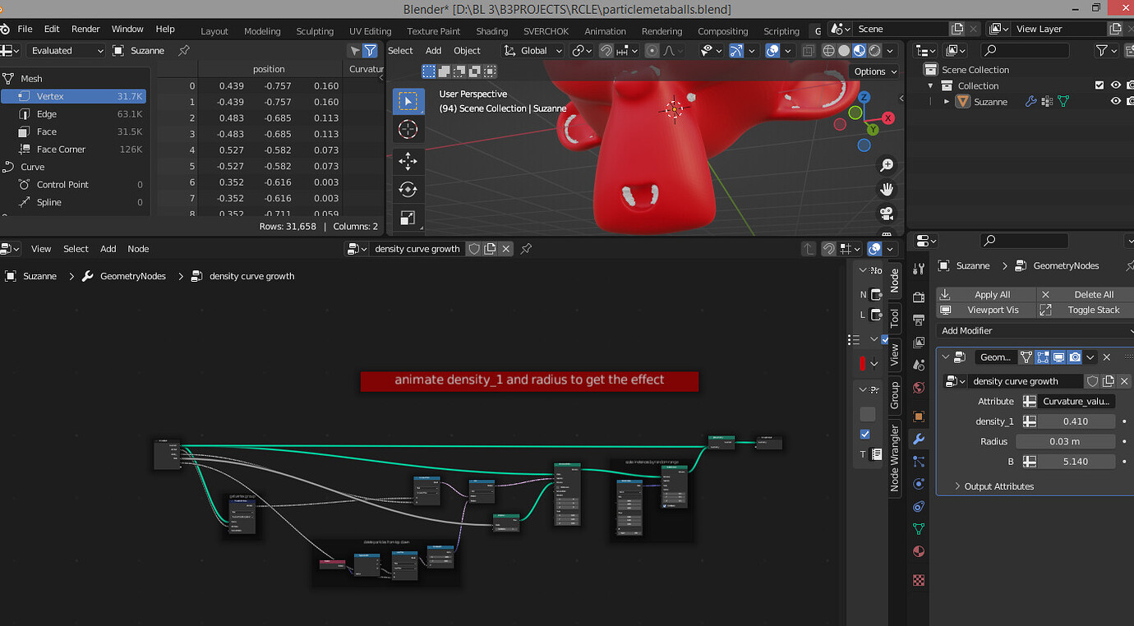Open the File menu

(25, 29)
